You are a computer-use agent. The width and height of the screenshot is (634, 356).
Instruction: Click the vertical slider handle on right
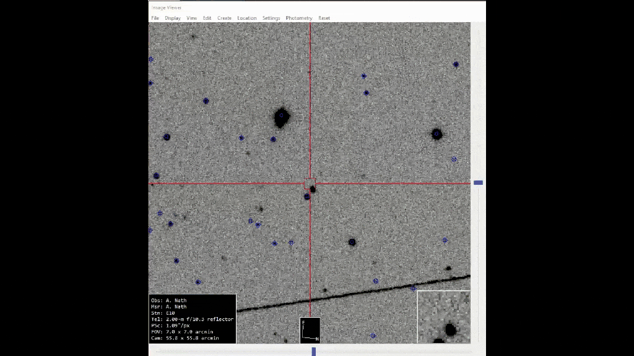(x=478, y=183)
